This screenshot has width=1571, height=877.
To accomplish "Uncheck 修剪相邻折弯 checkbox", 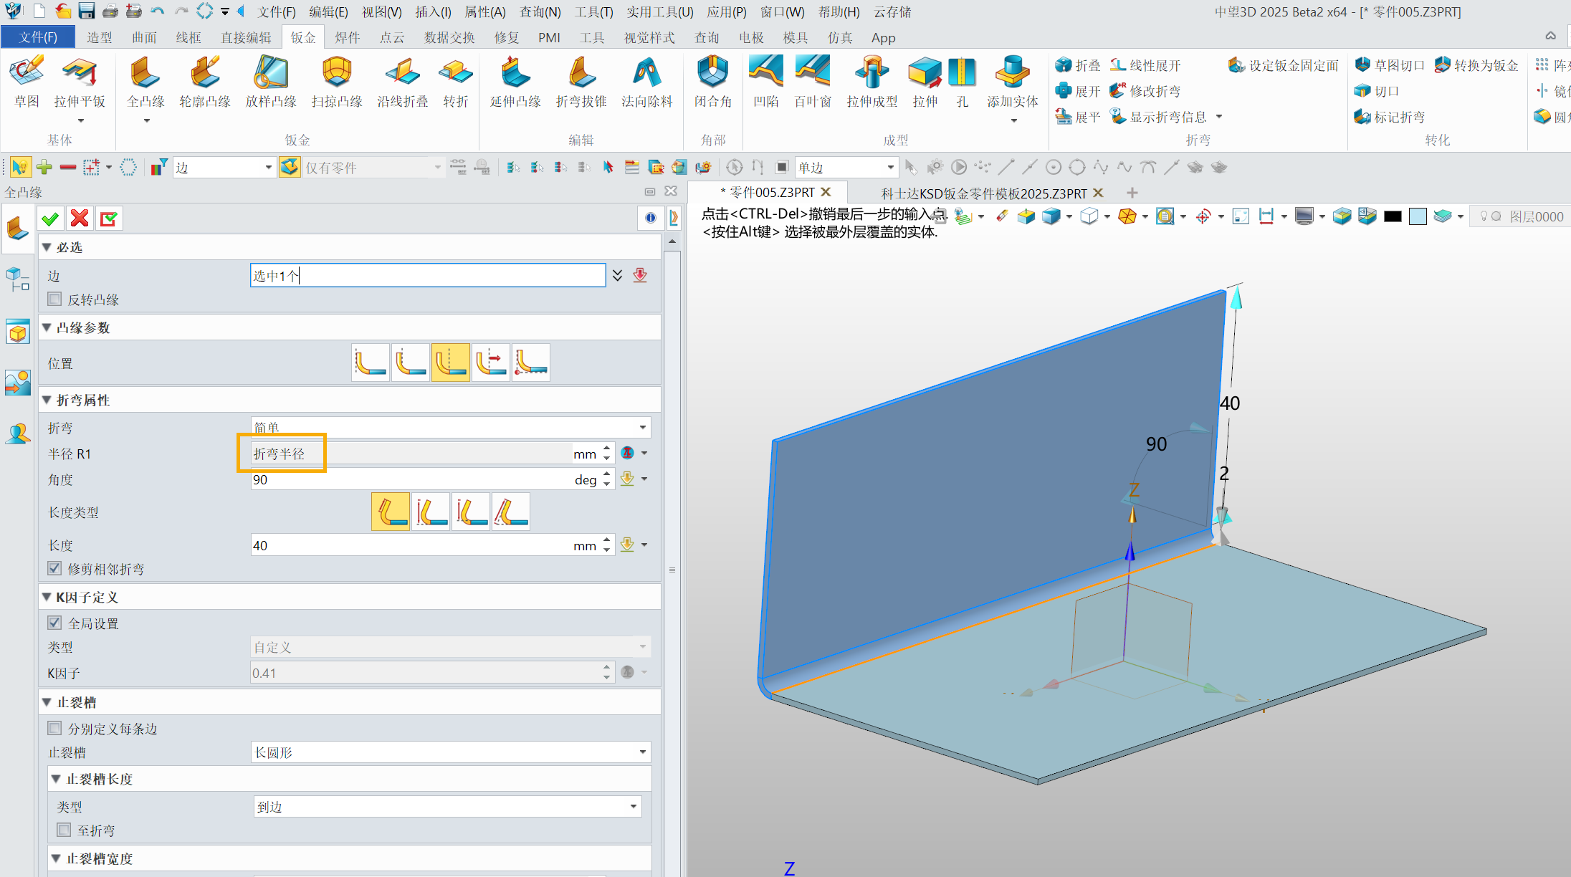I will pos(54,569).
